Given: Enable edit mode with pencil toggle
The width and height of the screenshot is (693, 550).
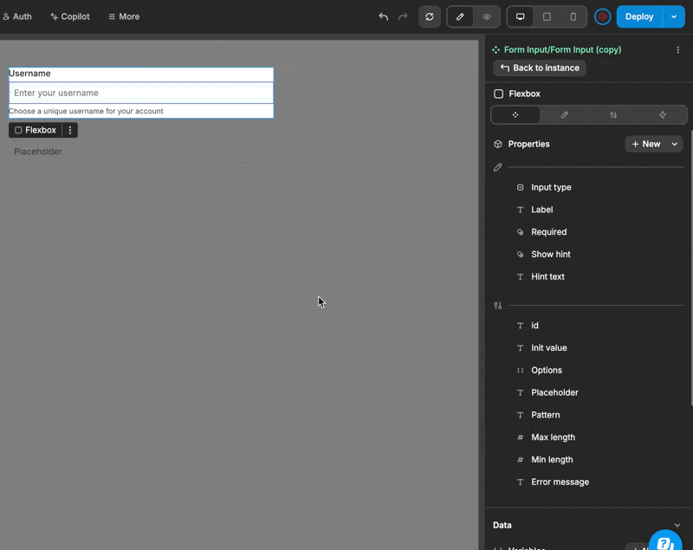Looking at the screenshot, I should point(460,16).
